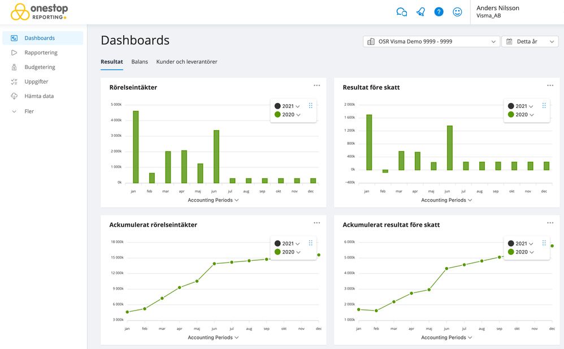Click the green 2020 swatch in Resultat före skatt legend
This screenshot has height=349, width=564.
(x=511, y=115)
